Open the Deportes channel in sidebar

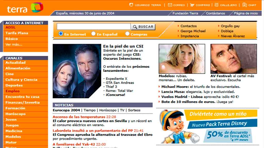pos(14,85)
